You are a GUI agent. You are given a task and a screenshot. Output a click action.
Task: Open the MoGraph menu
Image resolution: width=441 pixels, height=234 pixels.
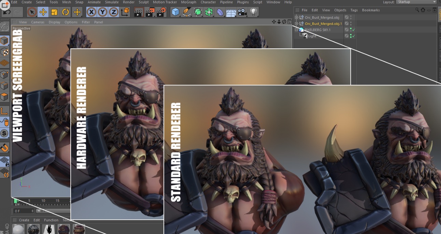click(x=188, y=2)
